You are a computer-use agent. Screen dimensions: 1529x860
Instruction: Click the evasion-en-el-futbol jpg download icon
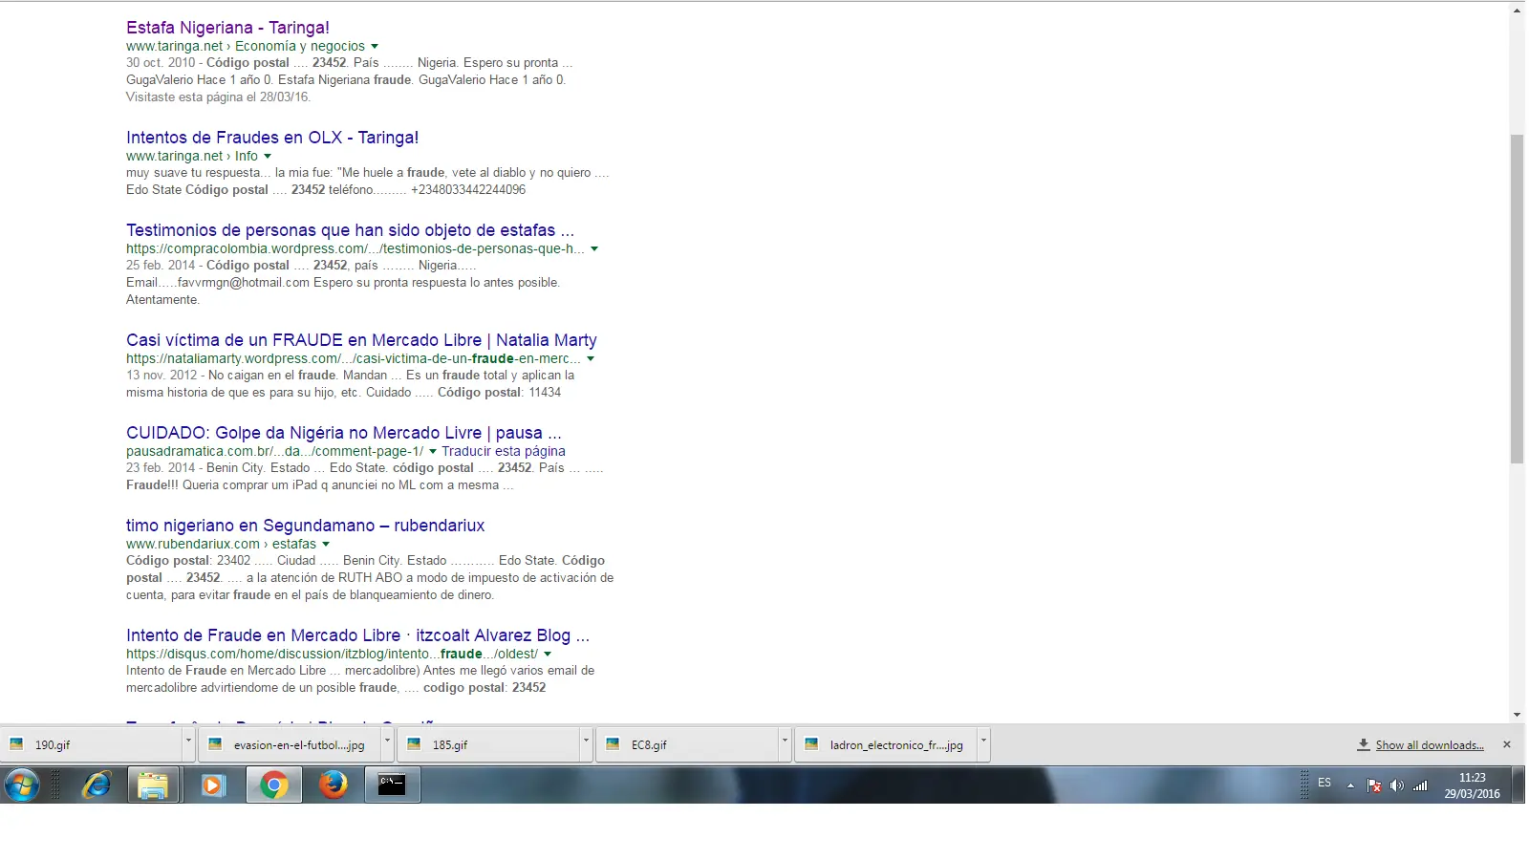point(215,744)
